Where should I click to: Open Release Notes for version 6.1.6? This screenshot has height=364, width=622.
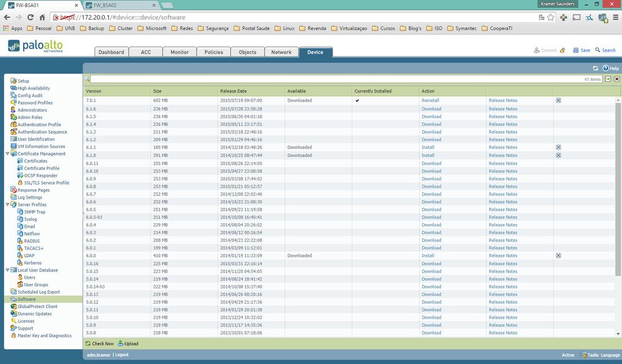click(x=502, y=108)
